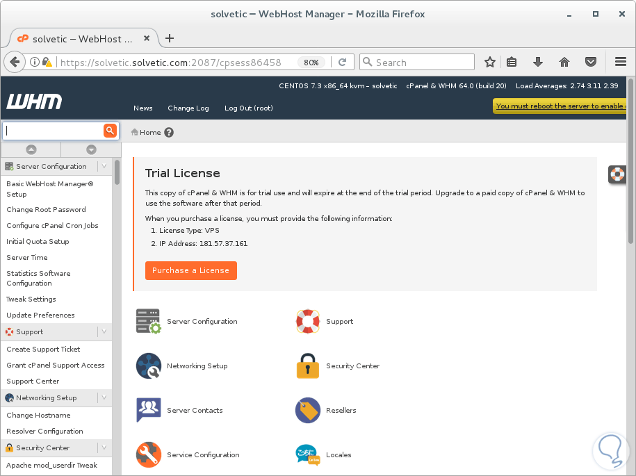Image resolution: width=636 pixels, height=476 pixels.
Task: Select the Security Center padlock icon
Action: click(x=307, y=366)
